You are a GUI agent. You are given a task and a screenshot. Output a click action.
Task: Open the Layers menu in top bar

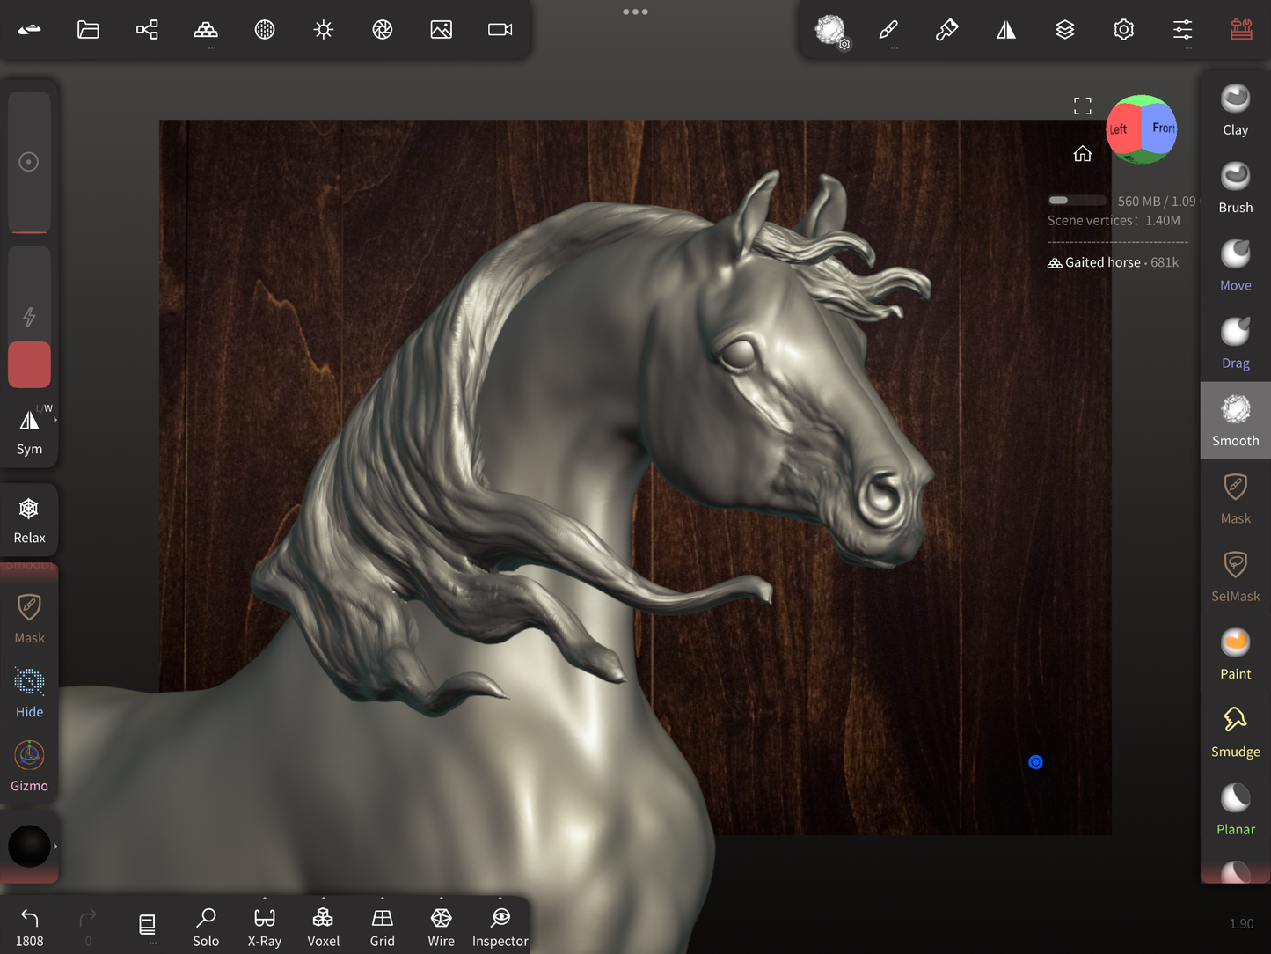(1064, 30)
